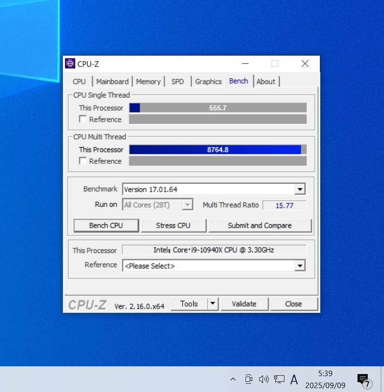
Task: Switch to the Mainboard tab
Action: (x=112, y=81)
